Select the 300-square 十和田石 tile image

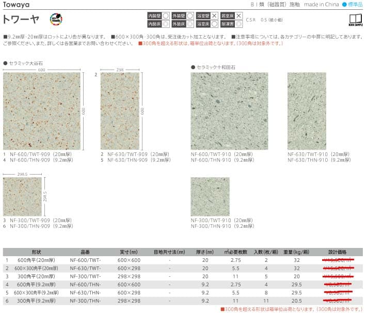click(x=210, y=197)
